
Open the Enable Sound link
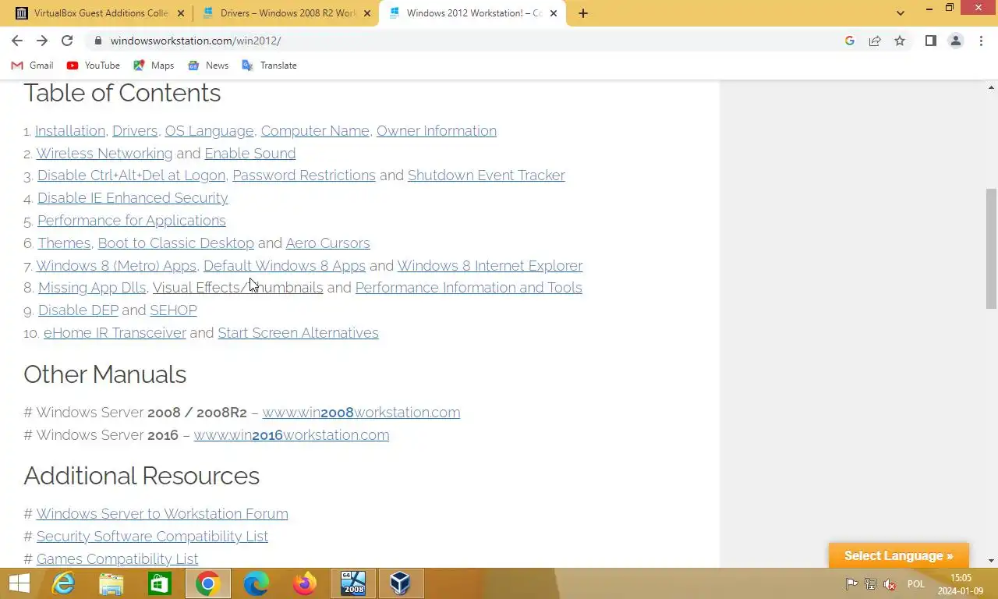pyautogui.click(x=250, y=154)
